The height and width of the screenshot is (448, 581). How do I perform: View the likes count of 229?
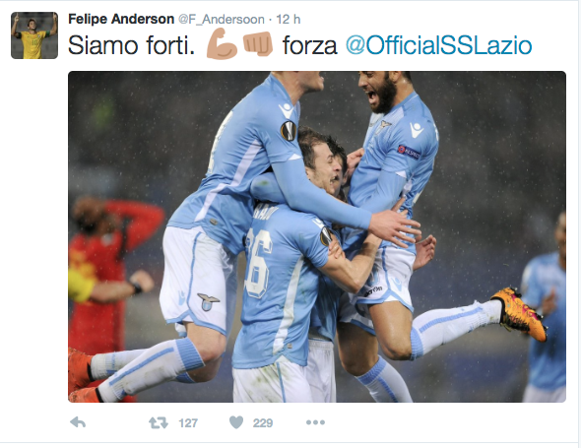263,423
